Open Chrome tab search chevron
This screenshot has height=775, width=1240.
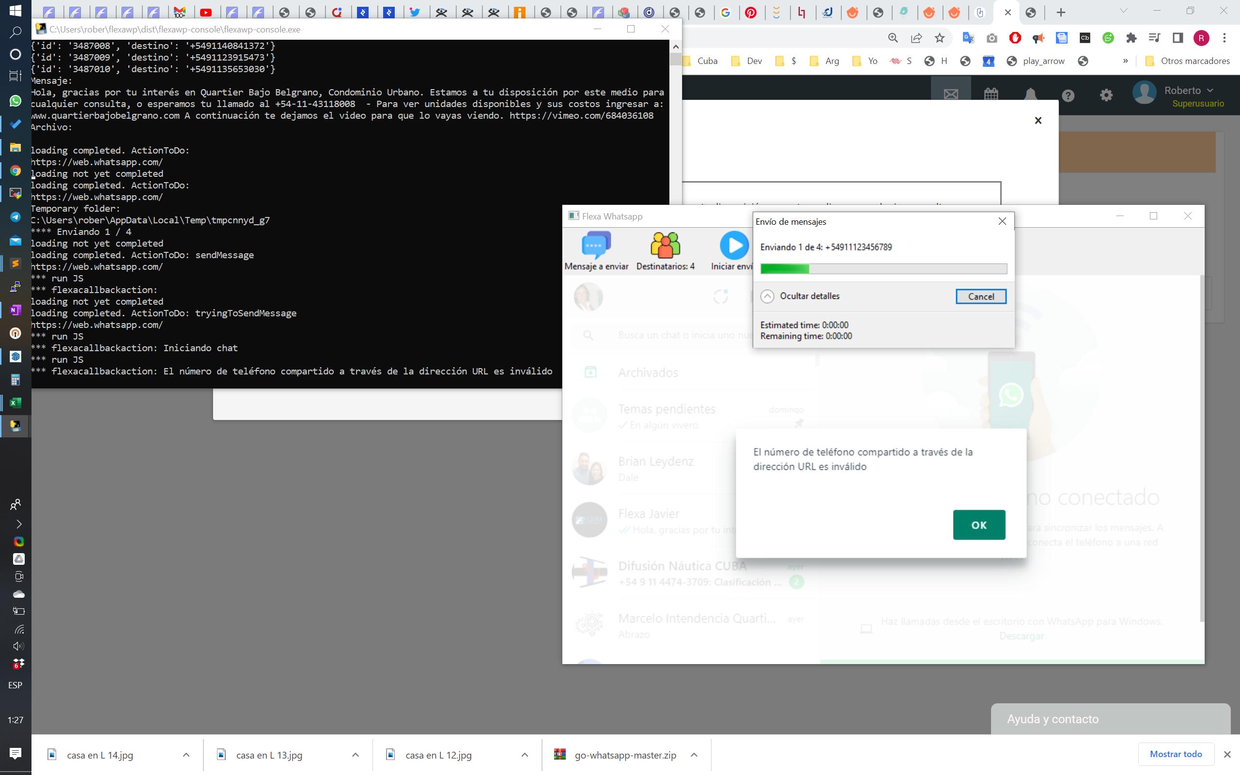pyautogui.click(x=1123, y=11)
